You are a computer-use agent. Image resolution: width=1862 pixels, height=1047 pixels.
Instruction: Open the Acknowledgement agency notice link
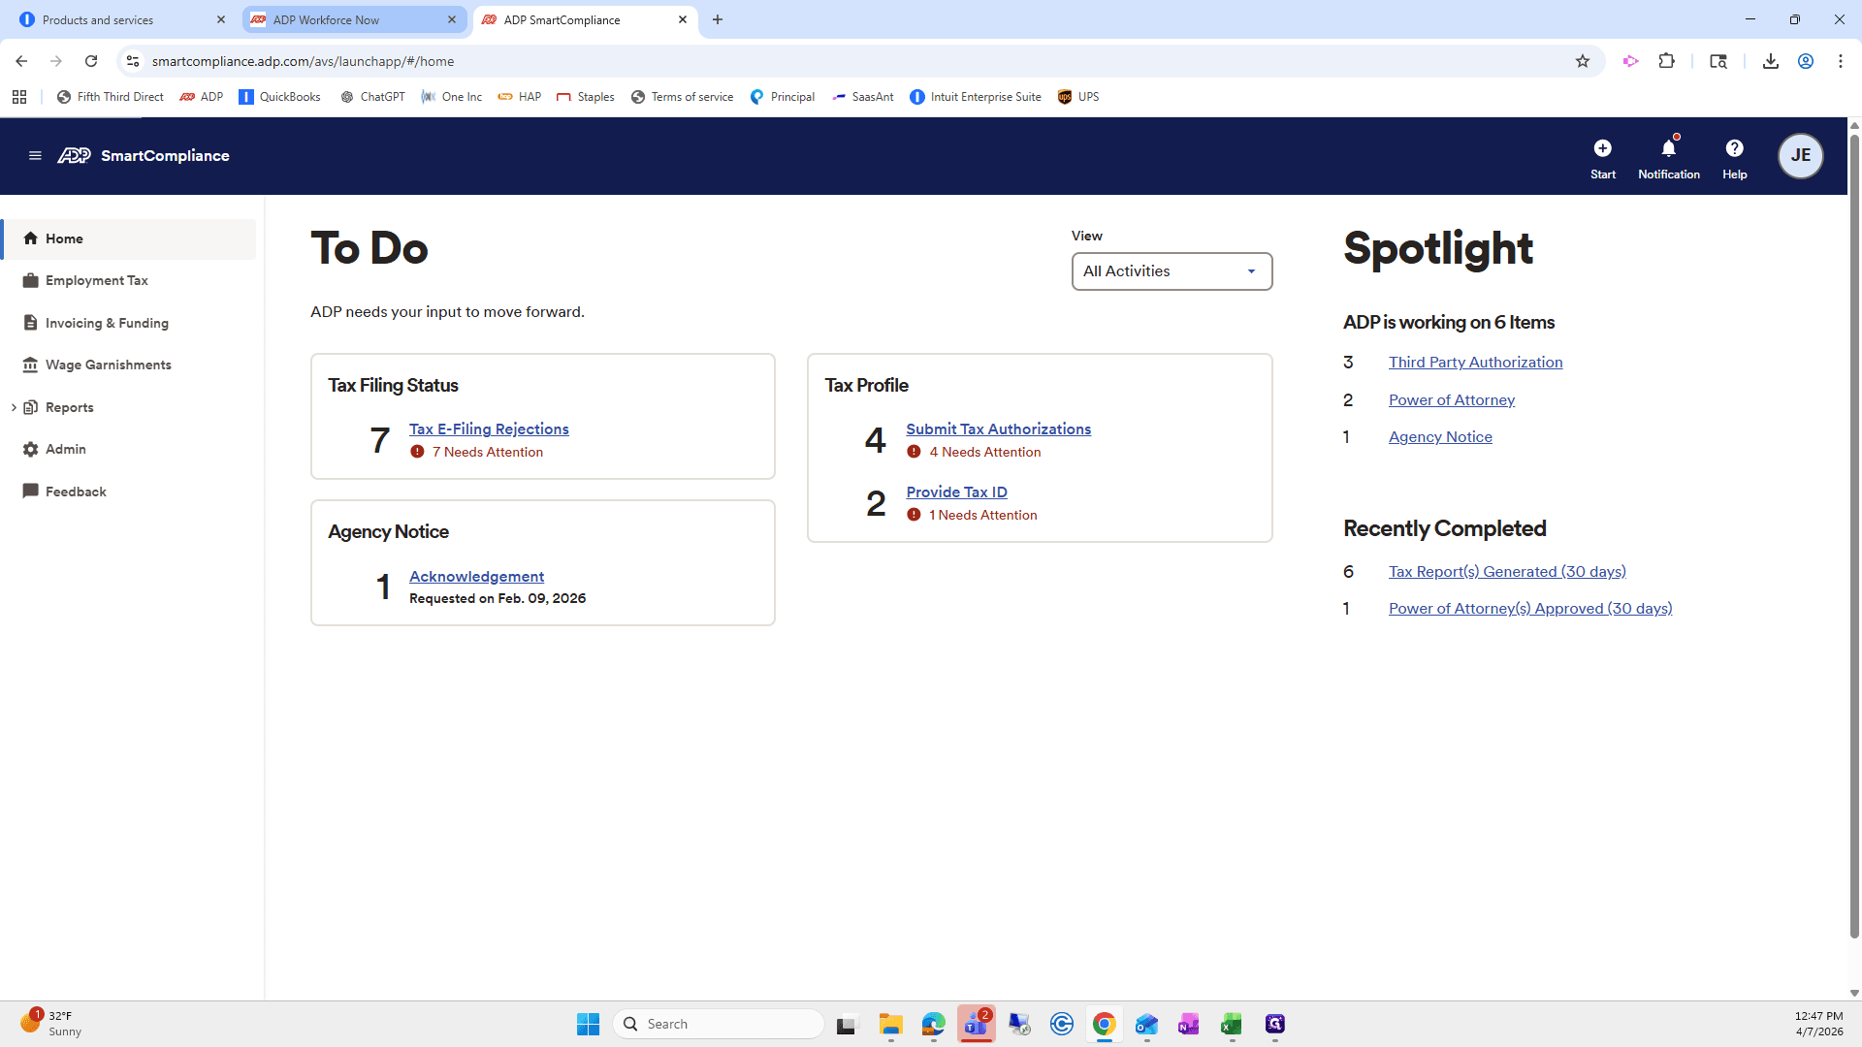[x=476, y=576]
